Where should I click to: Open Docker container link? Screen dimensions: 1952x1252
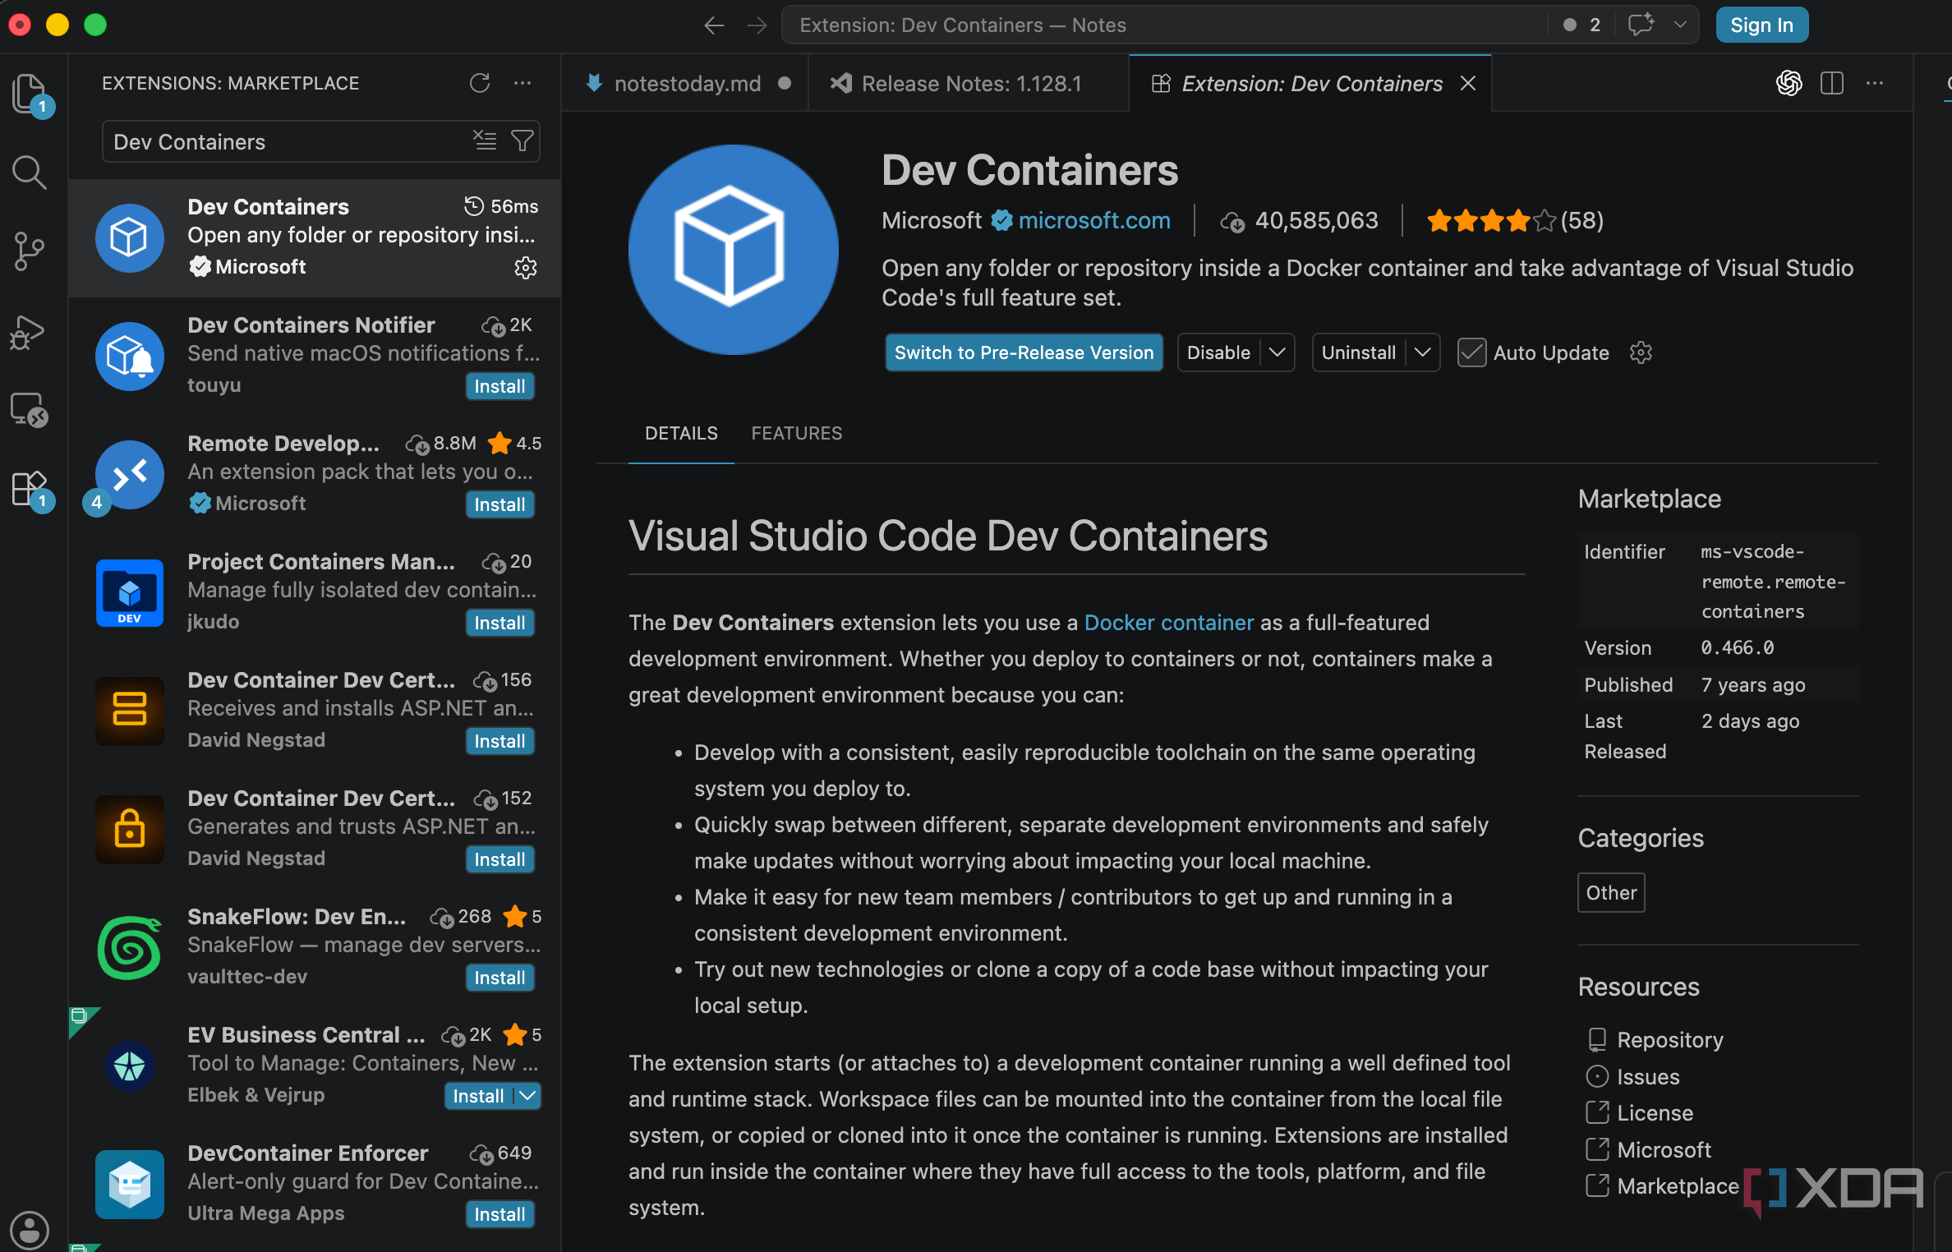pyautogui.click(x=1168, y=623)
